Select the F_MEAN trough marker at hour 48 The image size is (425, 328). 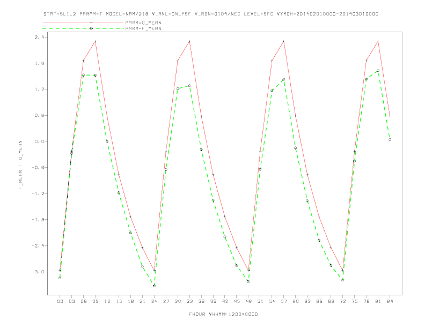click(x=248, y=281)
